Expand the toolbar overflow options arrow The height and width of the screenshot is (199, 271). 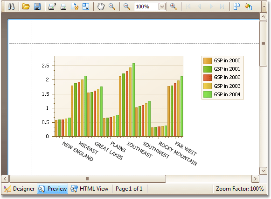[x=264, y=7]
